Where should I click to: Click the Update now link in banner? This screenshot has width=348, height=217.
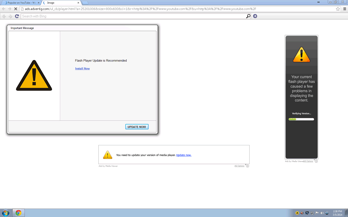pos(184,155)
